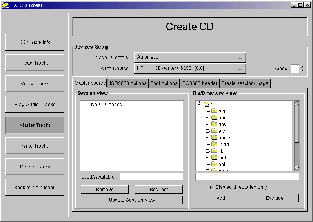The image size is (313, 222).
Task: Click the Add button
Action: point(220,198)
